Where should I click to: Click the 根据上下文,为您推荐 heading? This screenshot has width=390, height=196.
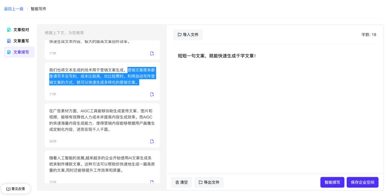[x=64, y=33]
